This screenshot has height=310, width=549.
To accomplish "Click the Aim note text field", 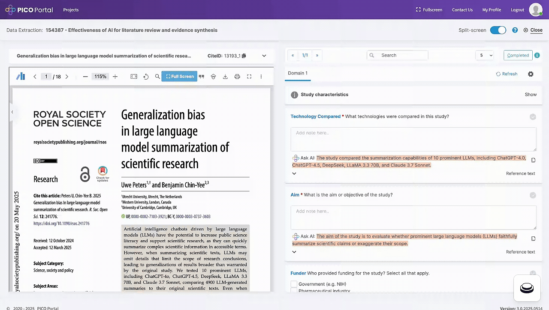I will (x=413, y=217).
